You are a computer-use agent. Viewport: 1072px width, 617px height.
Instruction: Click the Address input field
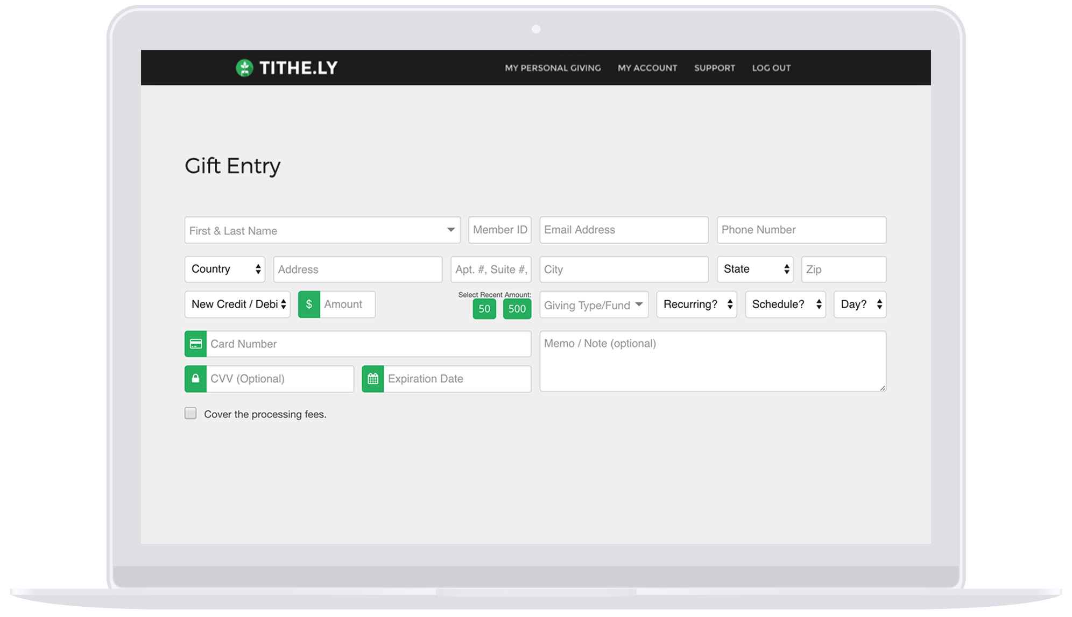(x=358, y=270)
